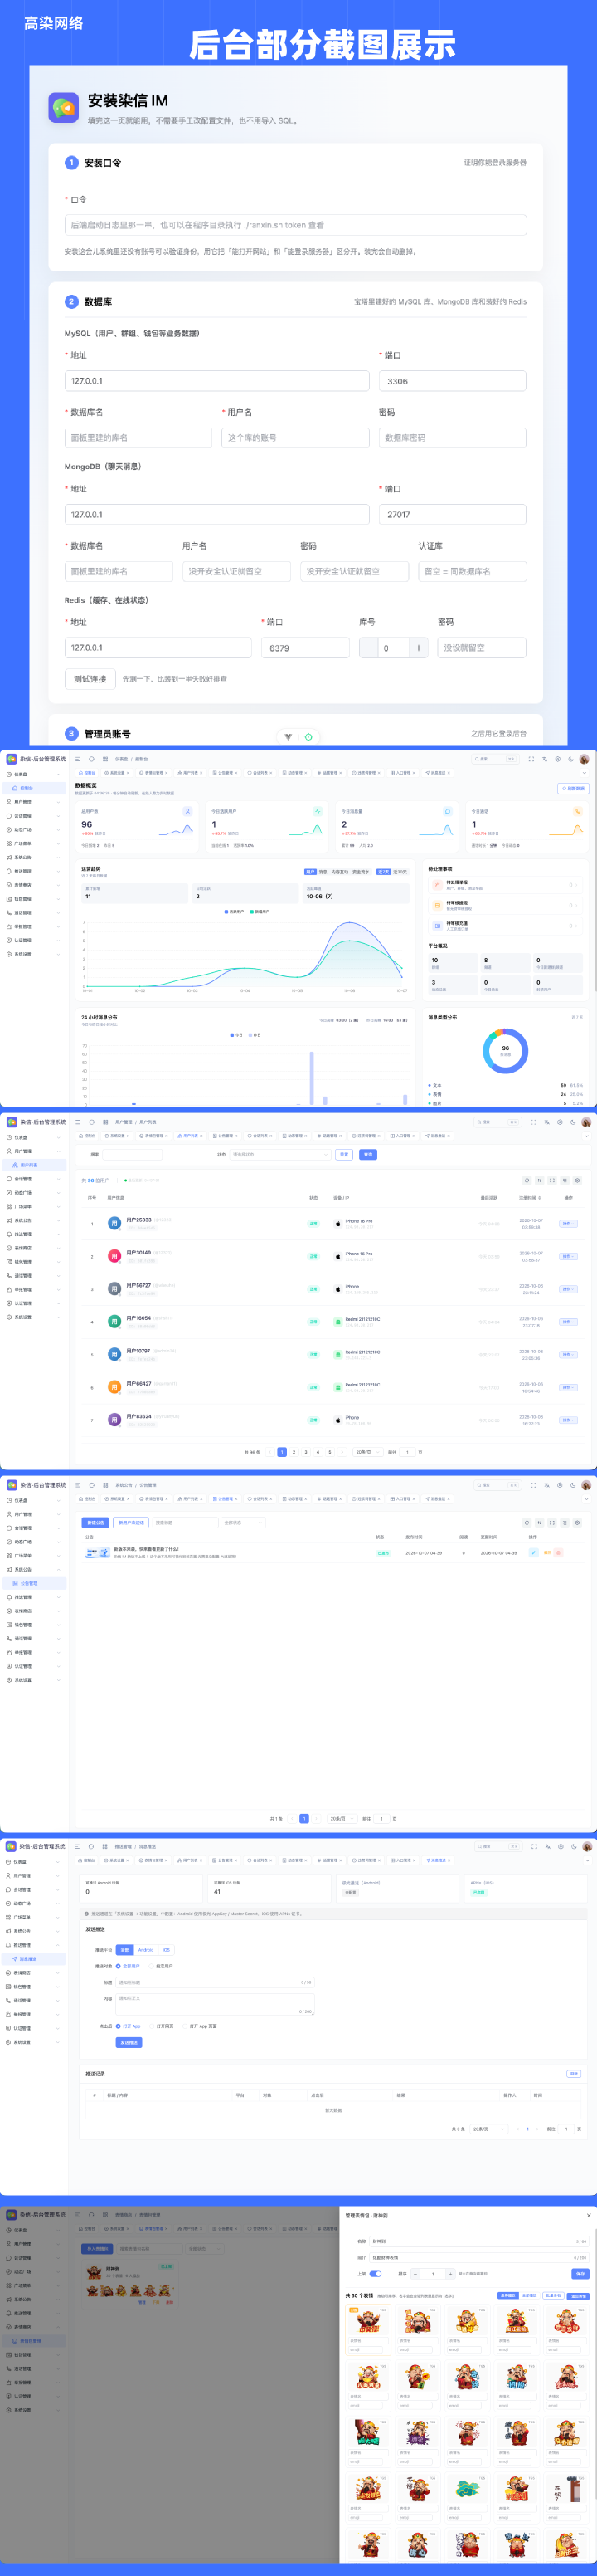
Task: Increase Redis 库号 with plus button
Action: coord(418,648)
